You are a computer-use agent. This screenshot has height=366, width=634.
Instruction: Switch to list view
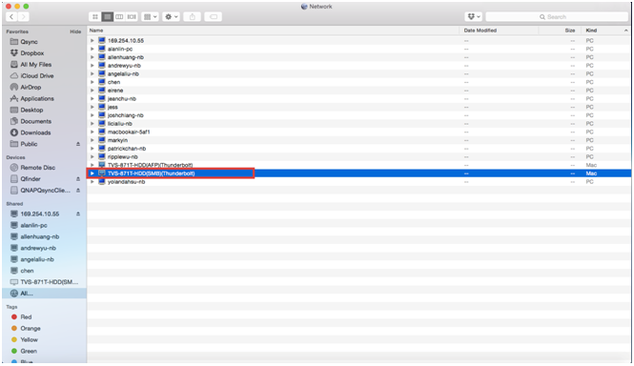pyautogui.click(x=107, y=16)
